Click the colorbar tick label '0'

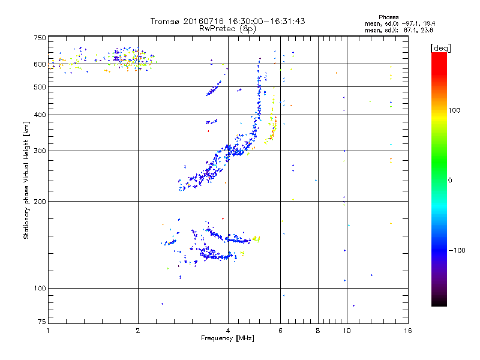[450, 180]
